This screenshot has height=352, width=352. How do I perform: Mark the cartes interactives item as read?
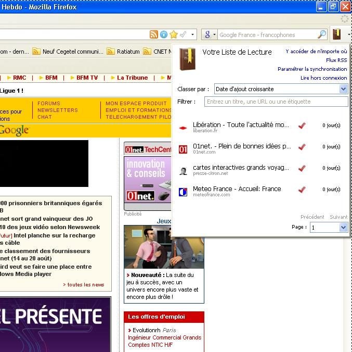pyautogui.click(x=302, y=168)
